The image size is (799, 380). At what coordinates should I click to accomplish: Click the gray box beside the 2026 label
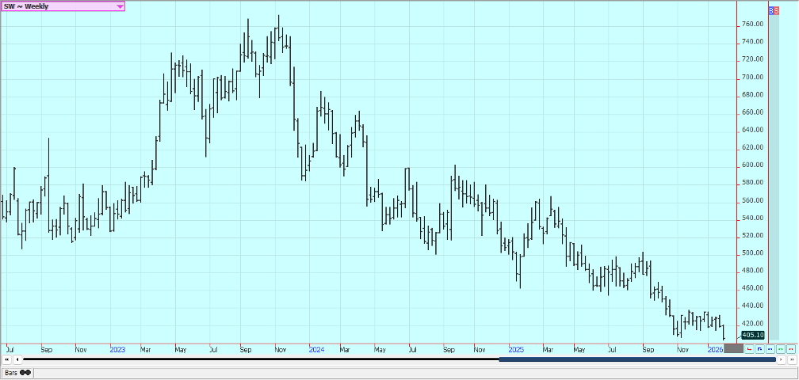coord(734,348)
